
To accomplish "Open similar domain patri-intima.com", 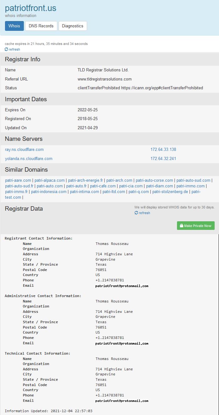I will tap(85, 192).
